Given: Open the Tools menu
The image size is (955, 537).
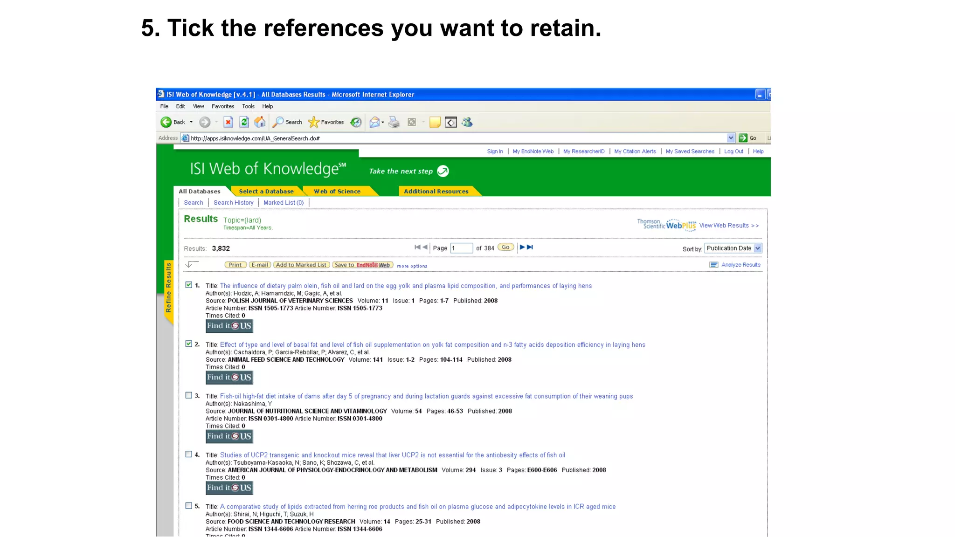Looking at the screenshot, I should coord(248,106).
